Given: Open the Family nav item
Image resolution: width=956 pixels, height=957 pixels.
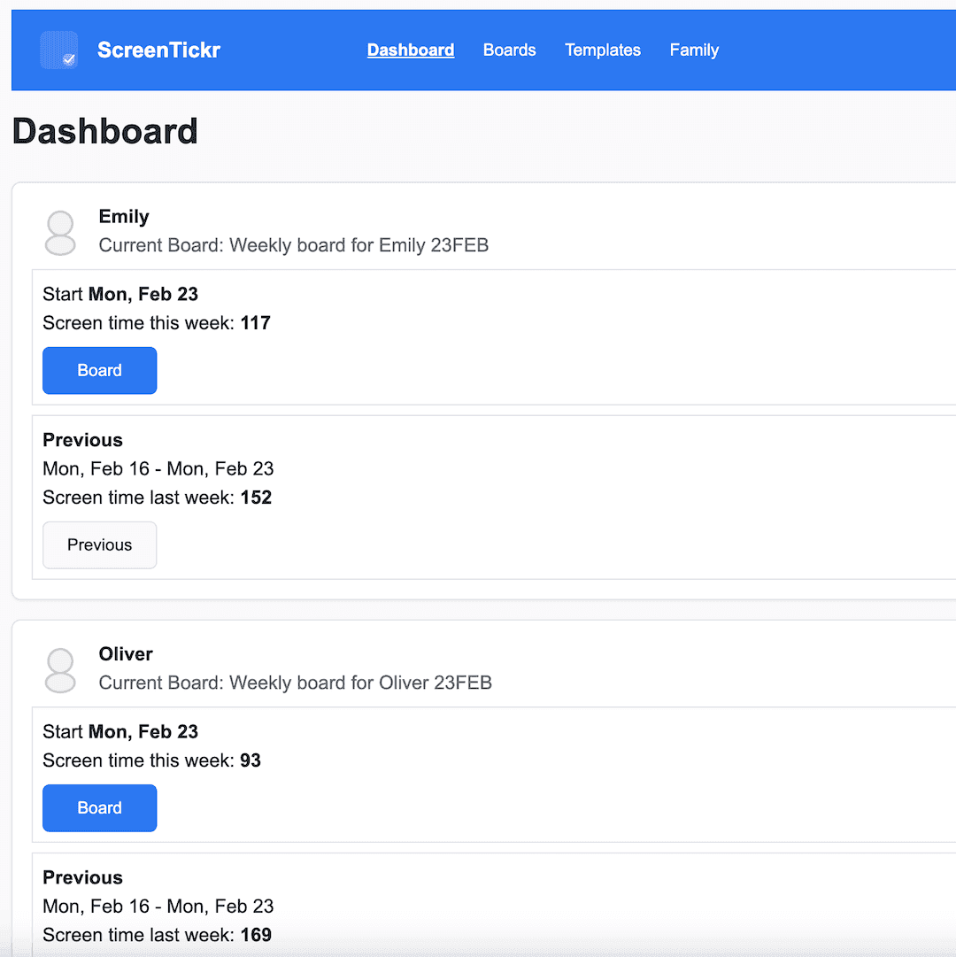Looking at the screenshot, I should (x=694, y=50).
